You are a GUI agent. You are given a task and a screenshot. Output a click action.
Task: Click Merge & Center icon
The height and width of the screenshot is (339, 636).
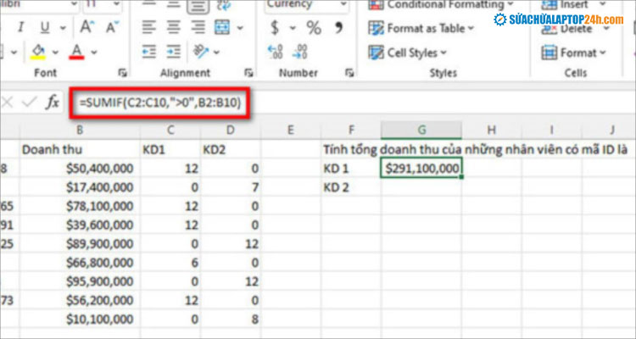pos(222,28)
